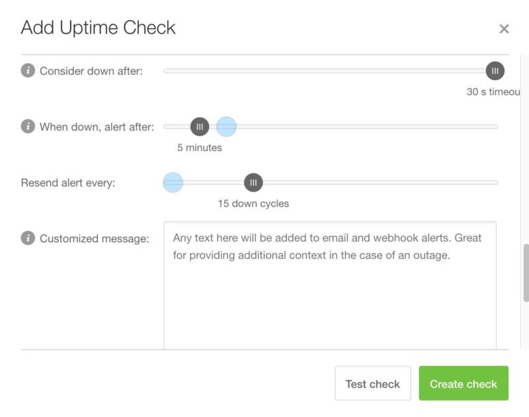Focus the Customized message text area

329,291
